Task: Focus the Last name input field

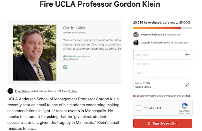Action: (x=162, y=64)
